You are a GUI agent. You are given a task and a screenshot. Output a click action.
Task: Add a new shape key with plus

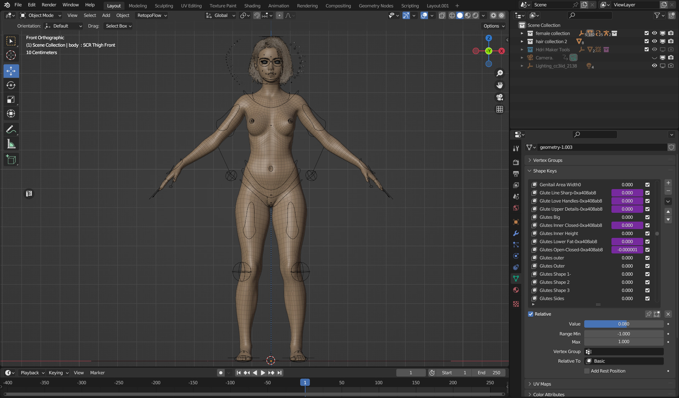click(x=668, y=183)
